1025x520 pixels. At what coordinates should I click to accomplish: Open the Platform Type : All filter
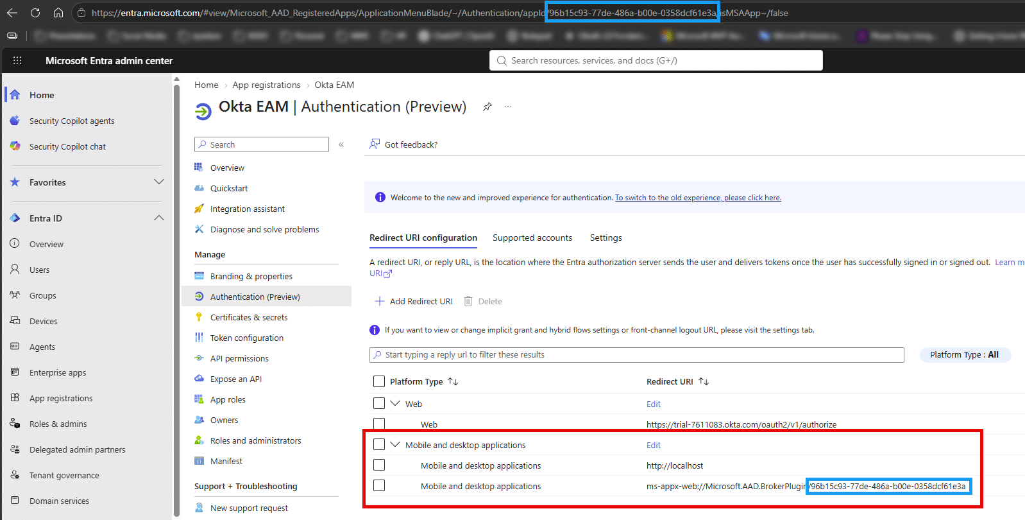(965, 354)
